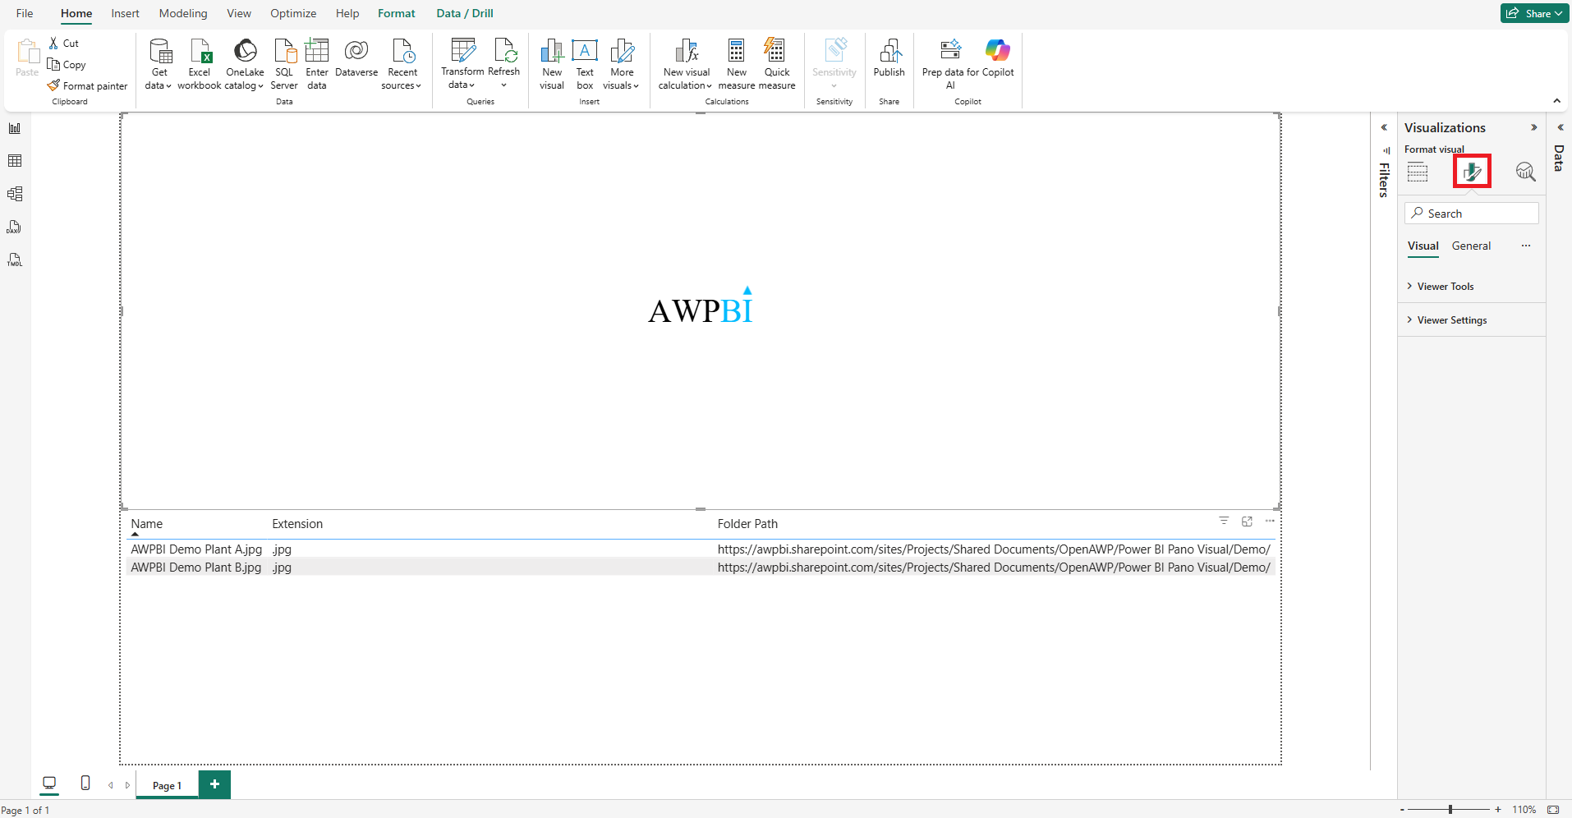This screenshot has width=1572, height=818.
Task: Click the Copy icon in Clipboard
Action: [x=54, y=64]
